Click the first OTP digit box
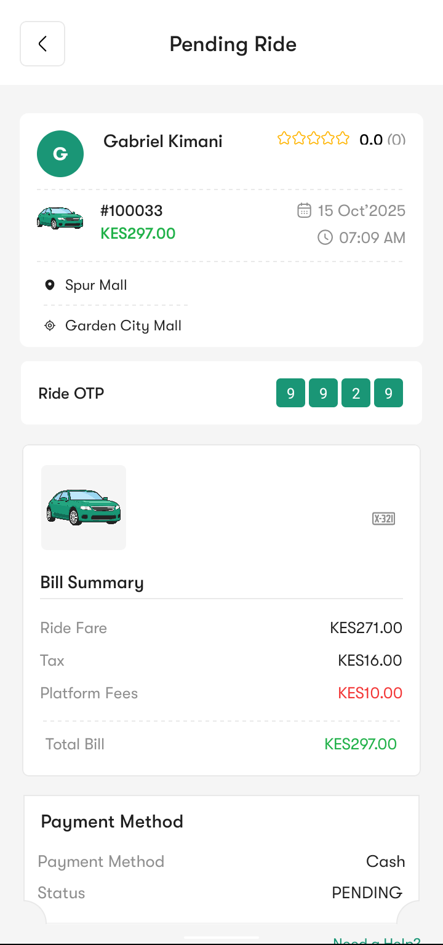 click(x=290, y=393)
